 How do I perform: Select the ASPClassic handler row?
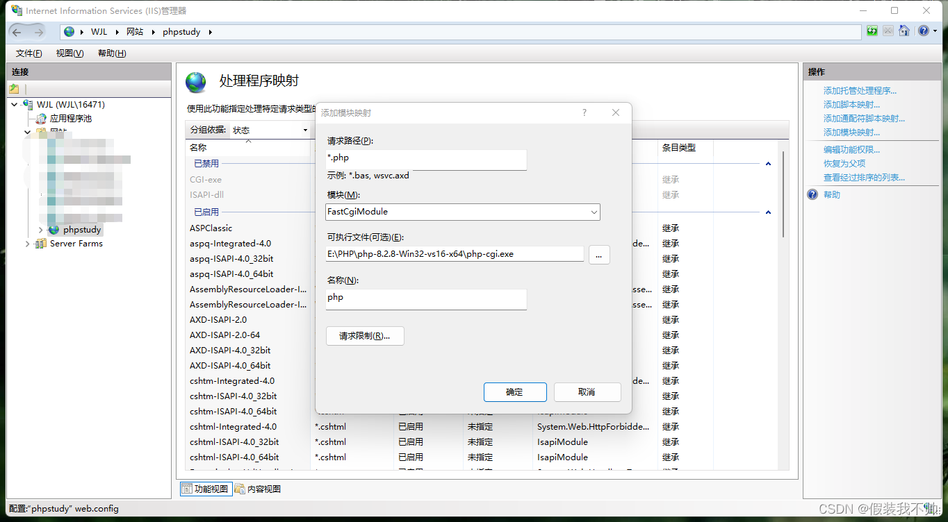[x=211, y=228]
